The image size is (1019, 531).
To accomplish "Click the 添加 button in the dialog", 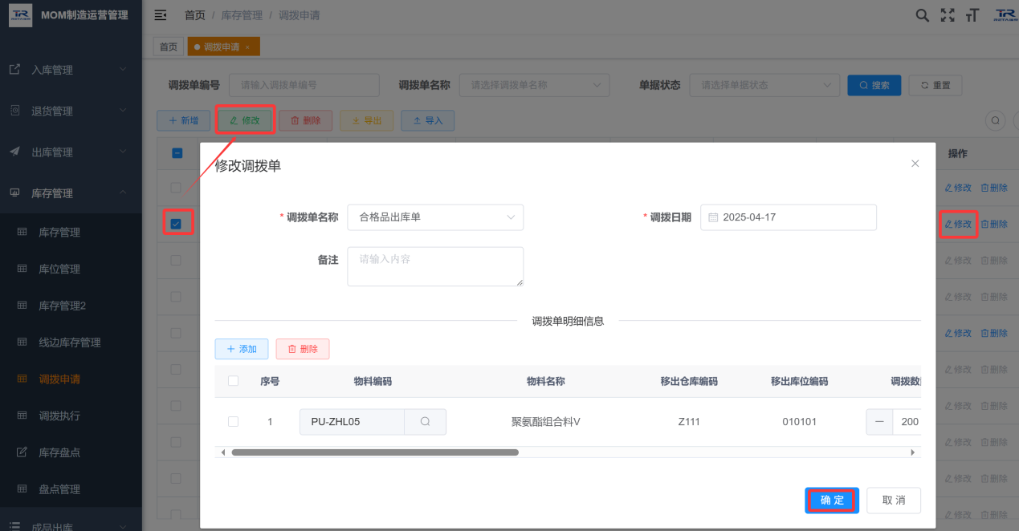I will [x=242, y=349].
